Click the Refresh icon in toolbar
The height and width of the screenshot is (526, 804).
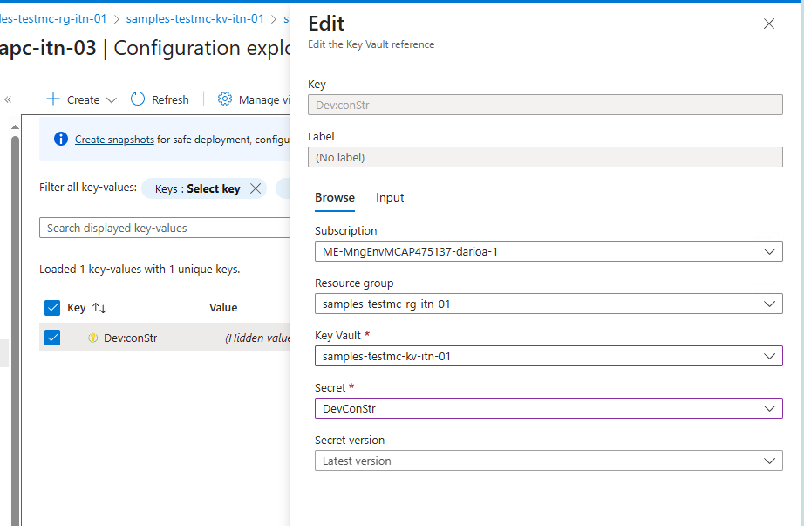click(138, 99)
